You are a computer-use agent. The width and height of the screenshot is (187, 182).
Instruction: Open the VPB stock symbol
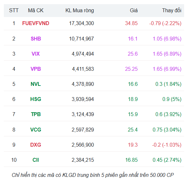click(36, 69)
